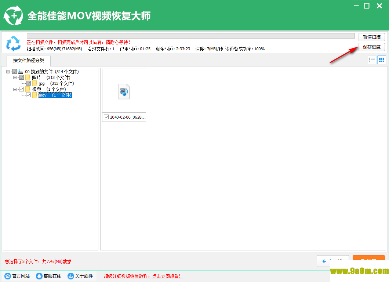This screenshot has width=389, height=282.
Task: Click the 客服在线 chat icon
Action: coord(39,276)
